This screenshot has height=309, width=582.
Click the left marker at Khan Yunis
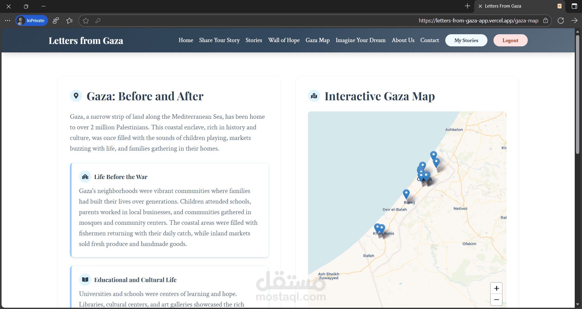(377, 228)
